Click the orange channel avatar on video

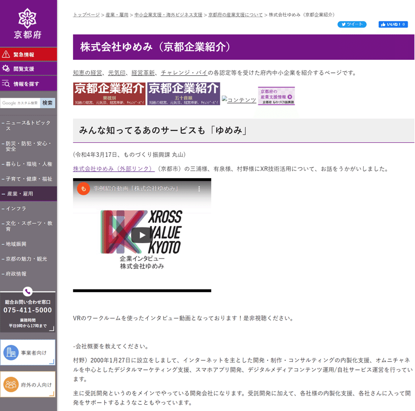click(x=84, y=189)
